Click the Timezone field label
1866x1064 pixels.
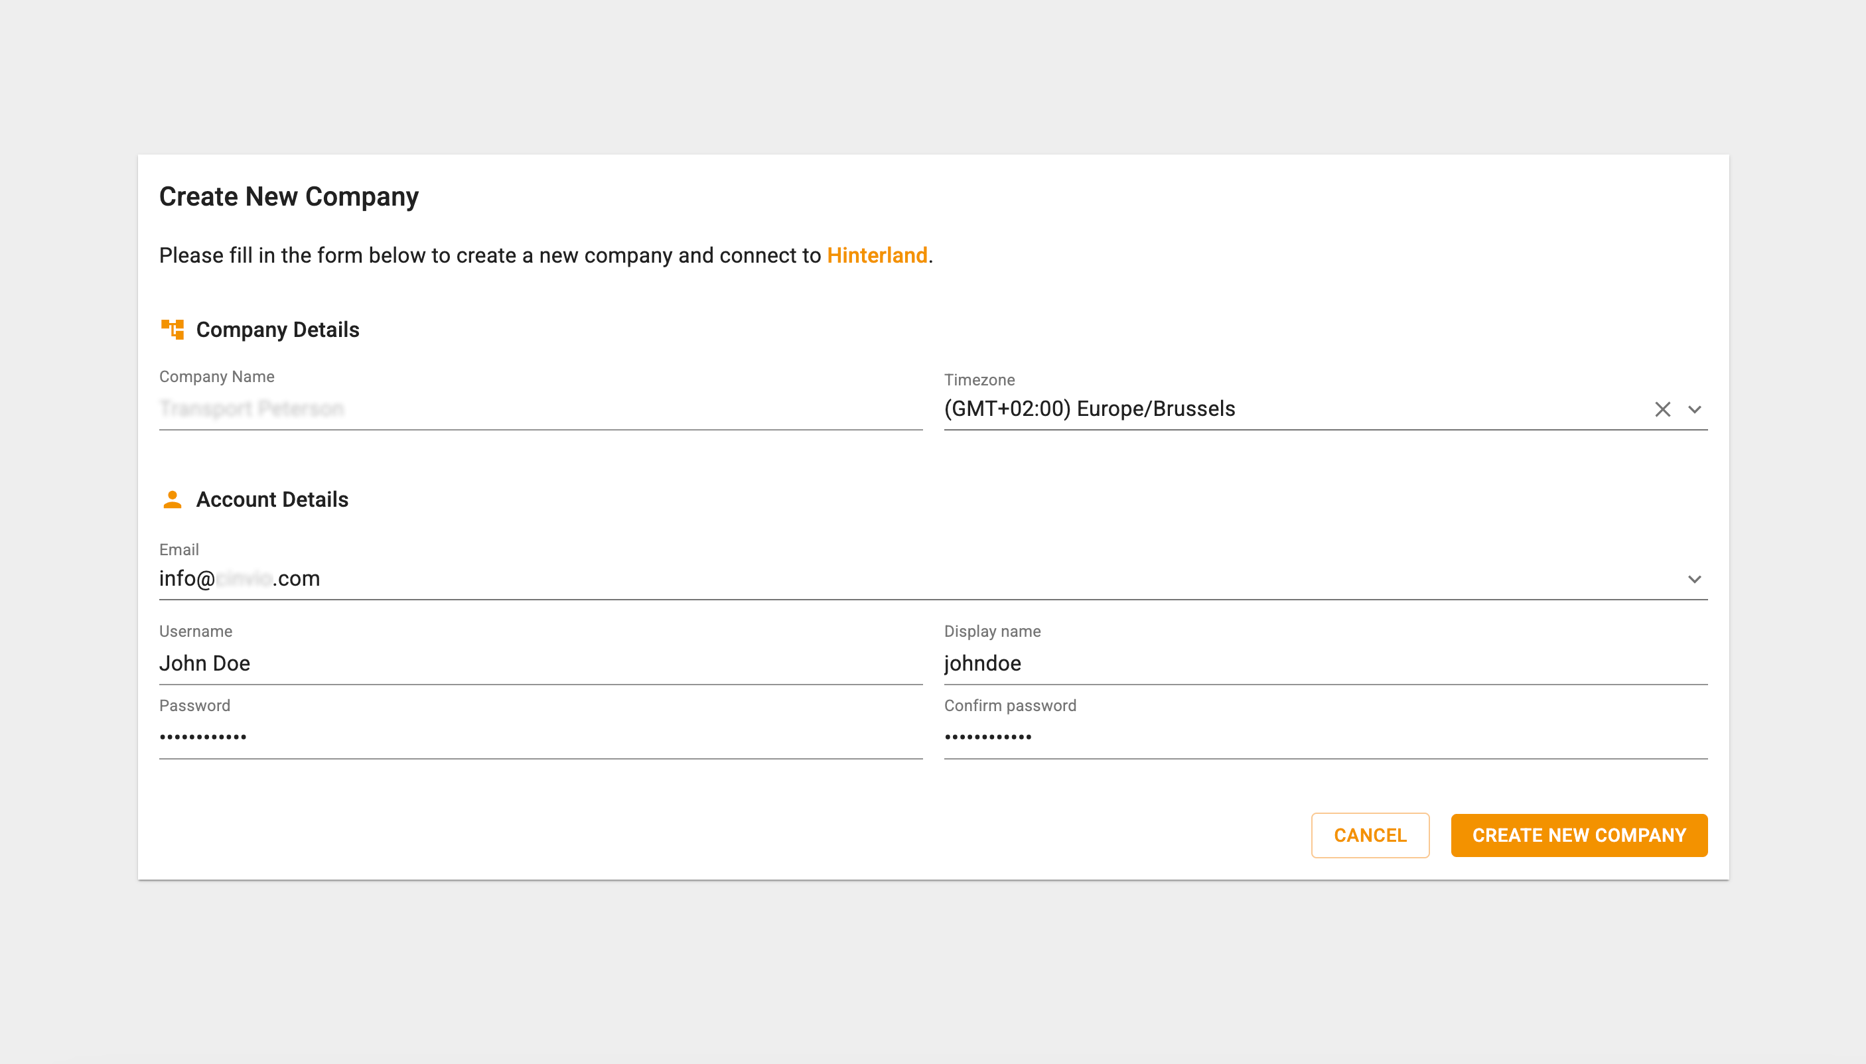[x=979, y=380]
